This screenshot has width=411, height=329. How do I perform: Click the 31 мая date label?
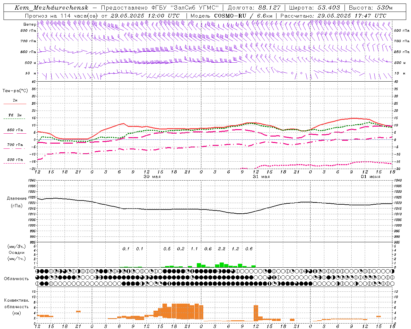coord(261,176)
